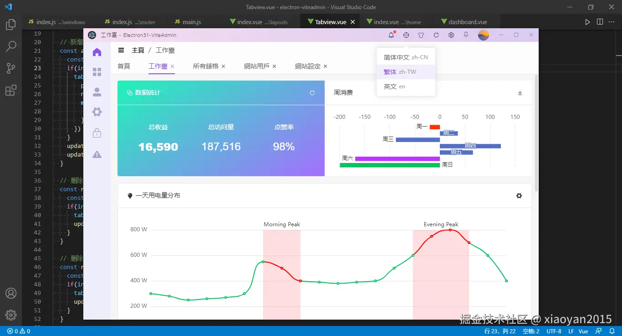The width and height of the screenshot is (622, 336).
Task: Close the 網站設定 tab
Action: pyautogui.click(x=326, y=66)
